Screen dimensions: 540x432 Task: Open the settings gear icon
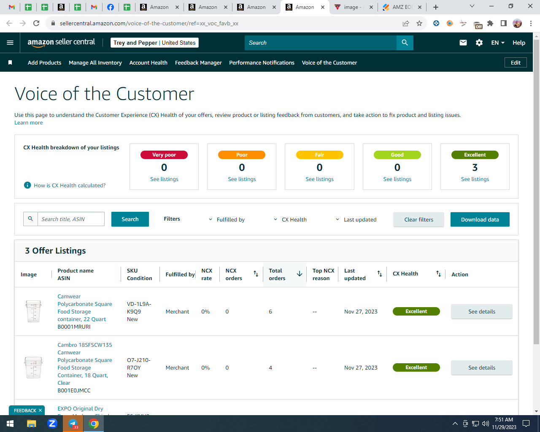tap(479, 43)
